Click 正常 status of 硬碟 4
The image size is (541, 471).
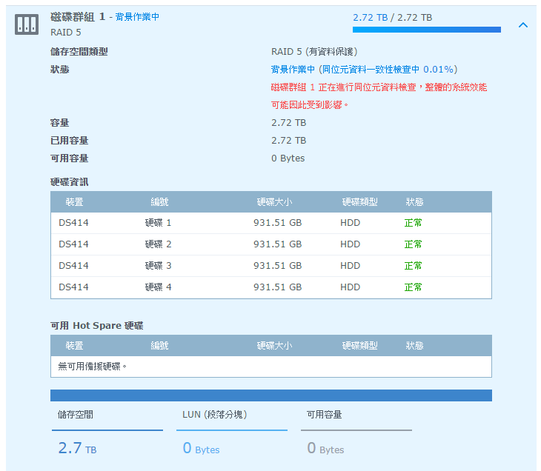click(413, 287)
